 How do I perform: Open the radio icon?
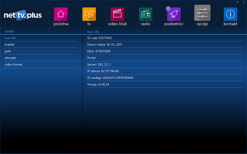pyautogui.click(x=145, y=14)
